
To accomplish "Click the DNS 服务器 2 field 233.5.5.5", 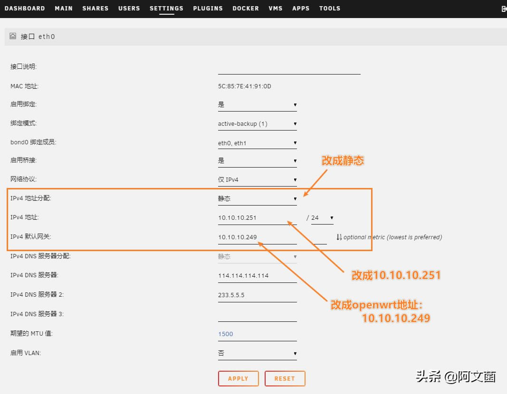I will pyautogui.click(x=258, y=295).
